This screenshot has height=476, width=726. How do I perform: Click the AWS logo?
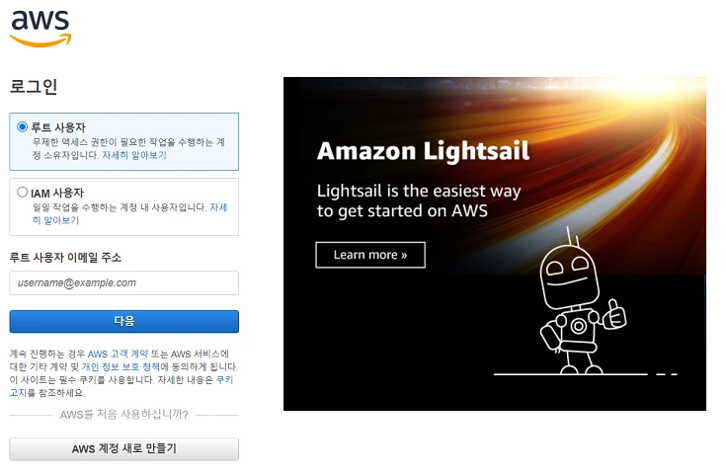click(x=40, y=28)
